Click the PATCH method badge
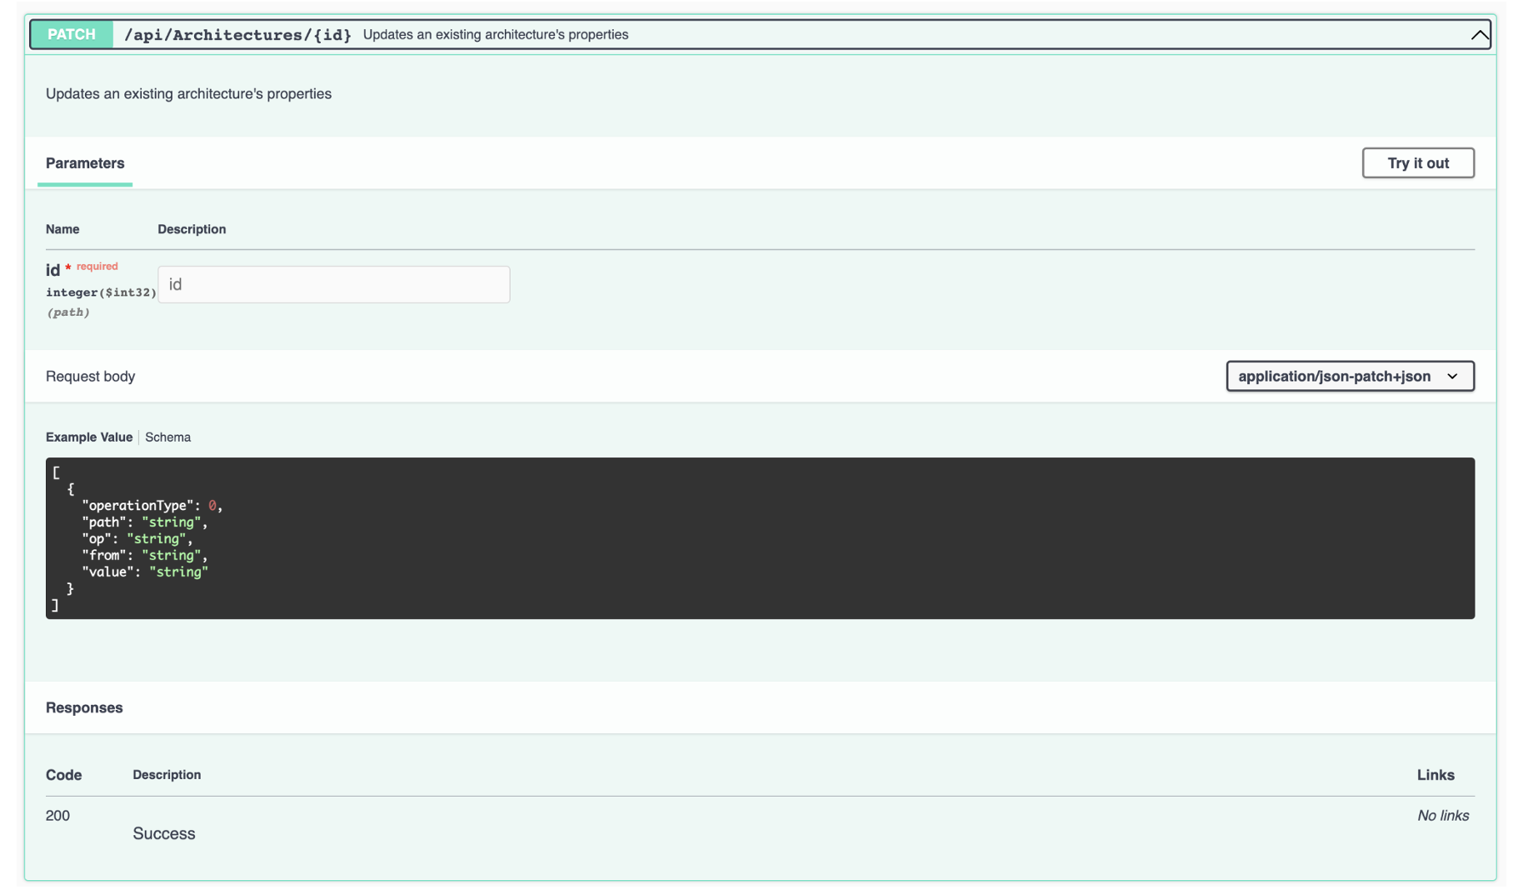The width and height of the screenshot is (1513, 895). 72,34
